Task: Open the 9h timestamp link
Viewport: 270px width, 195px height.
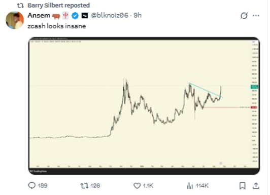Action: [138, 15]
